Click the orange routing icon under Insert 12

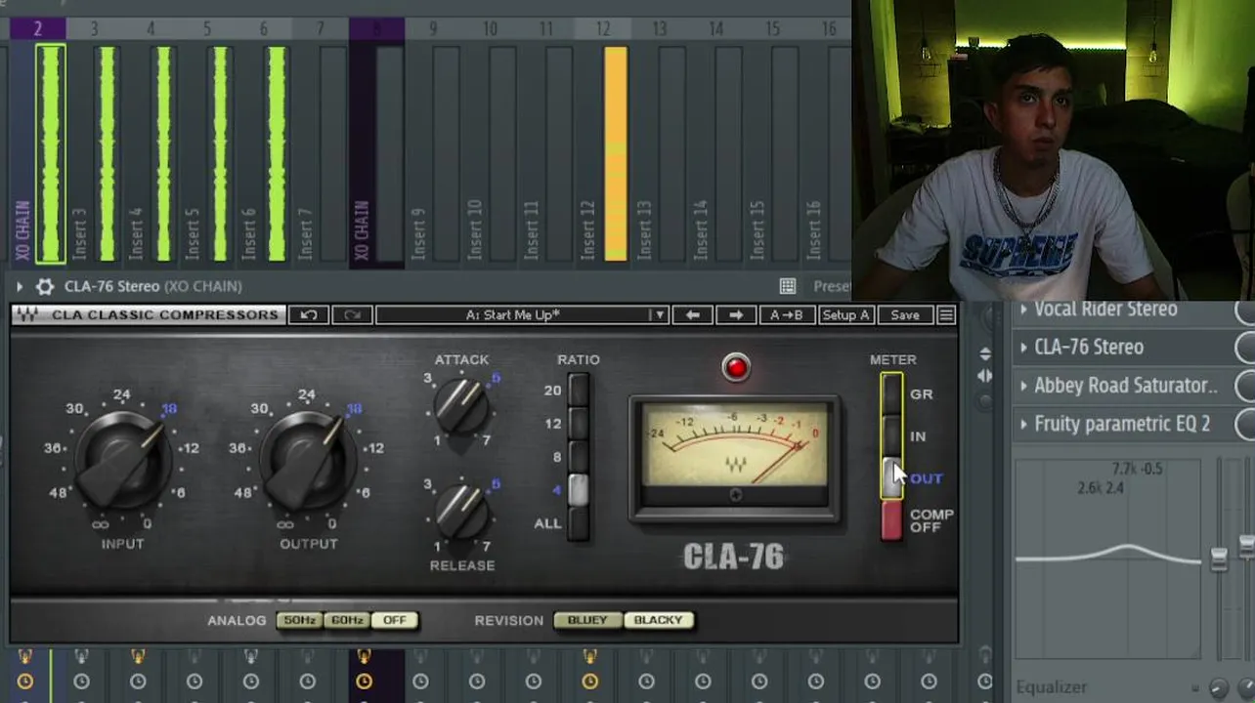coord(589,656)
